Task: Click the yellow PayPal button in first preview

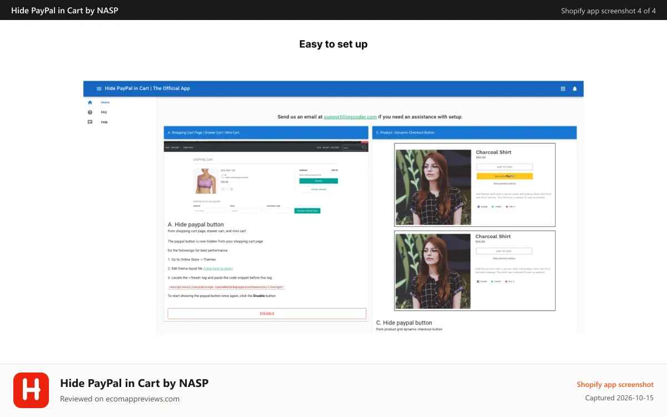Action: (x=505, y=176)
